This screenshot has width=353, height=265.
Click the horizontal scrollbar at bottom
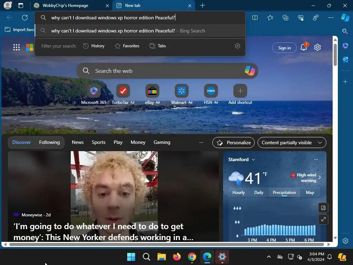(x=167, y=244)
